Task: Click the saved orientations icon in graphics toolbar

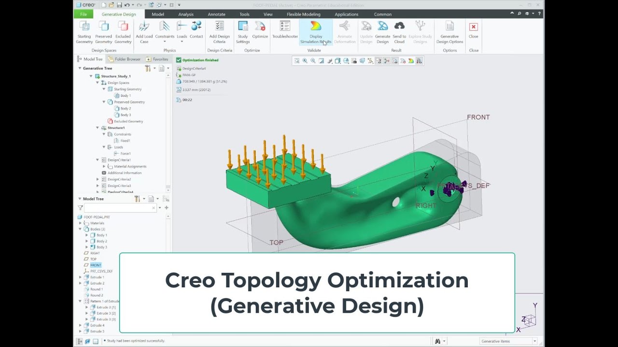Action: [x=346, y=61]
